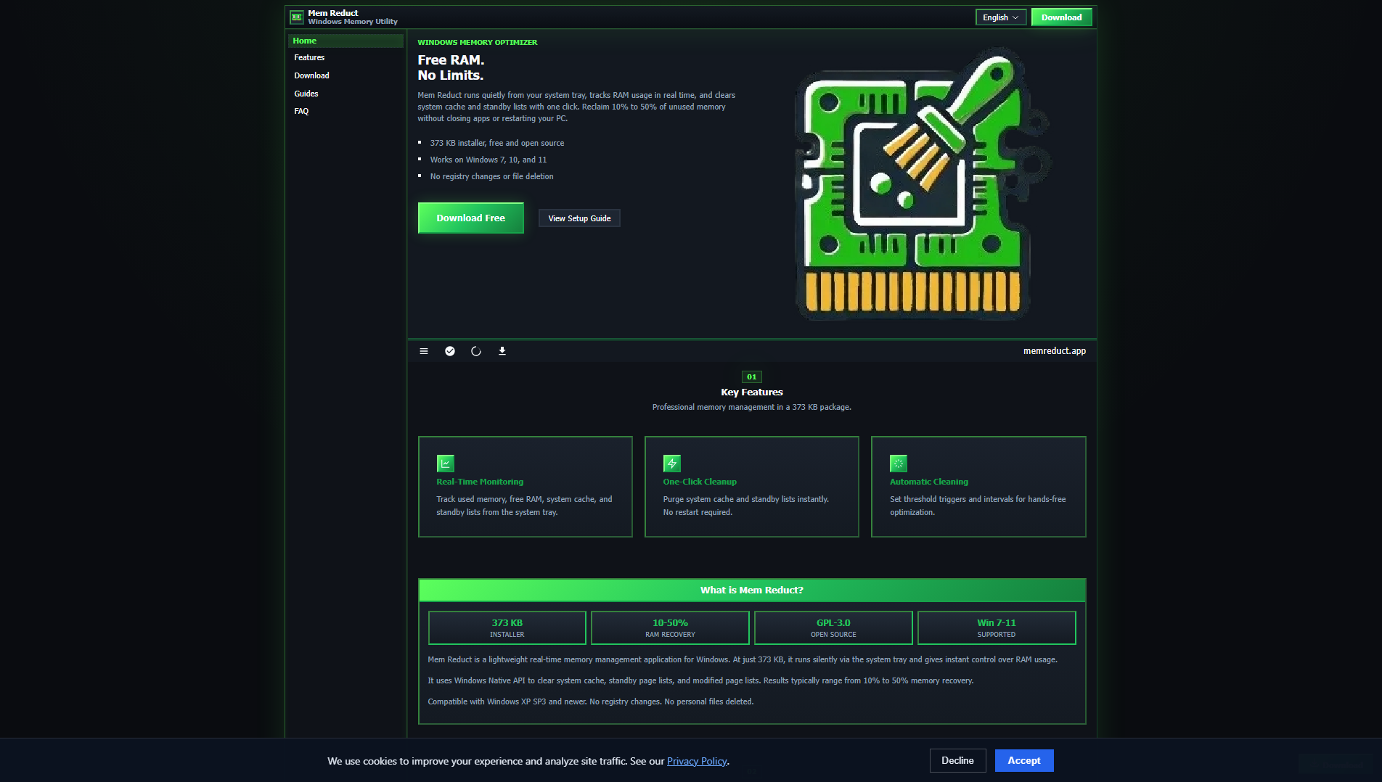The image size is (1382, 782).
Task: Select Home in the sidebar menu
Action: 345,41
